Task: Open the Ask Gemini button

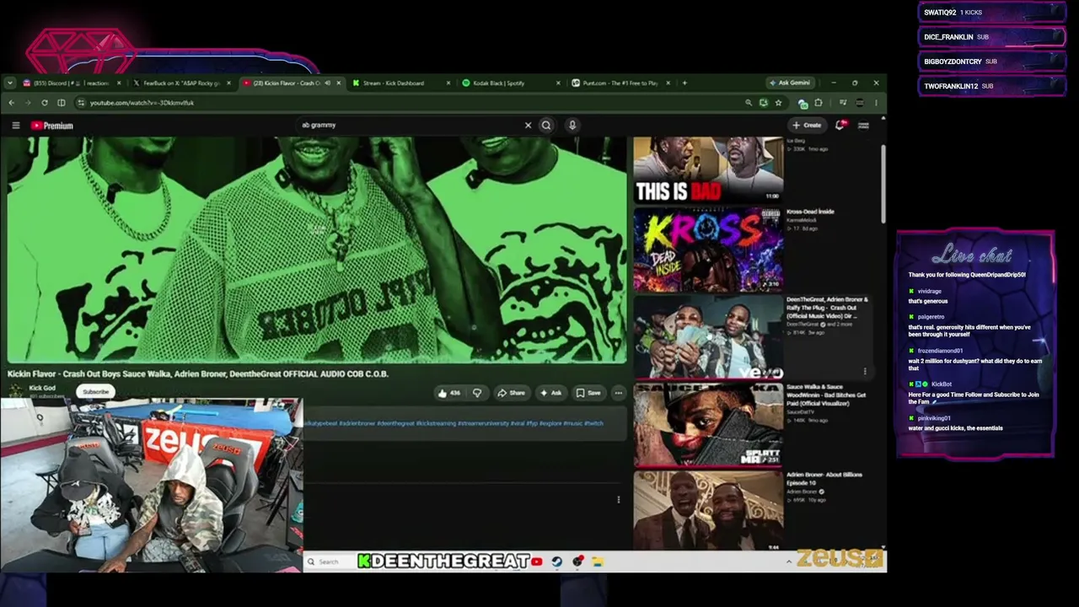Action: click(x=790, y=83)
